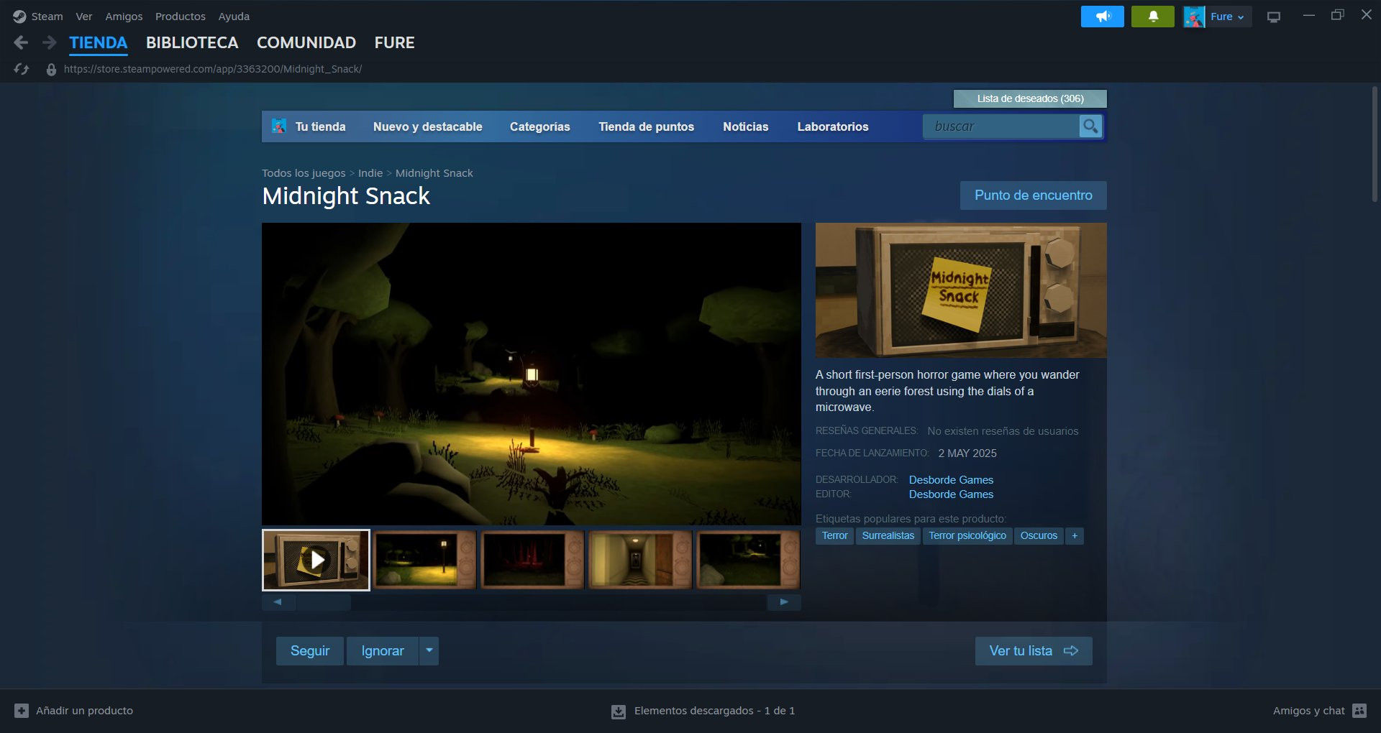Click the plus icon for Añadir un producto
Image resolution: width=1381 pixels, height=733 pixels.
[x=22, y=711]
